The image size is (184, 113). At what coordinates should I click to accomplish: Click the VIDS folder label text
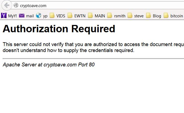click(61, 16)
